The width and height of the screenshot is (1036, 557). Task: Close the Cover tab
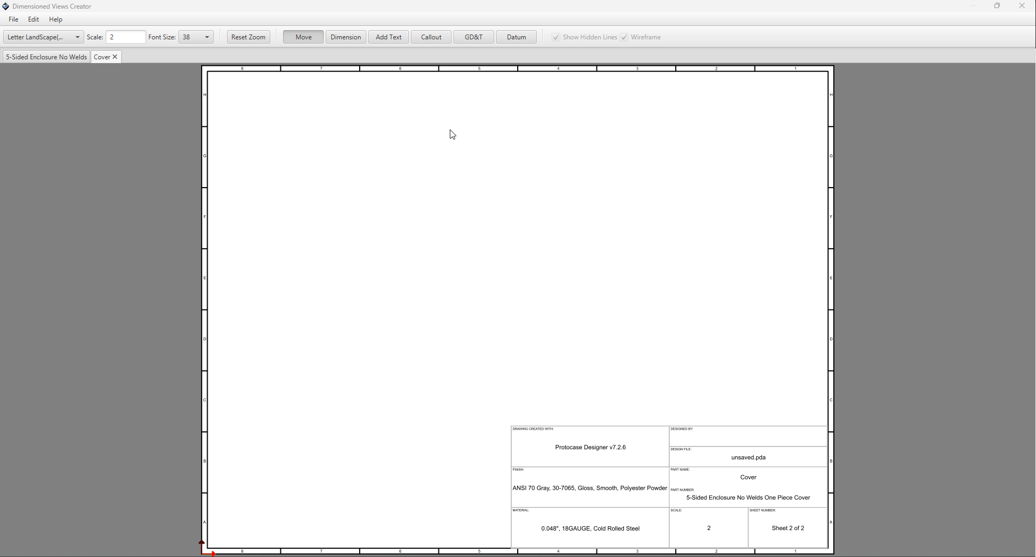115,57
